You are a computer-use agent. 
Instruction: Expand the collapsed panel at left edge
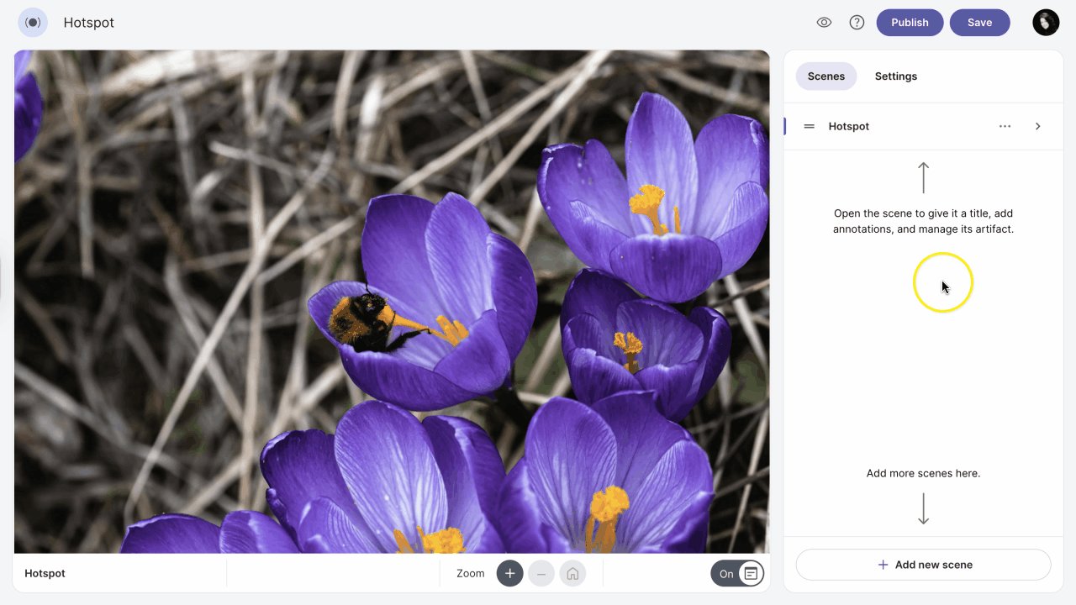[3, 279]
